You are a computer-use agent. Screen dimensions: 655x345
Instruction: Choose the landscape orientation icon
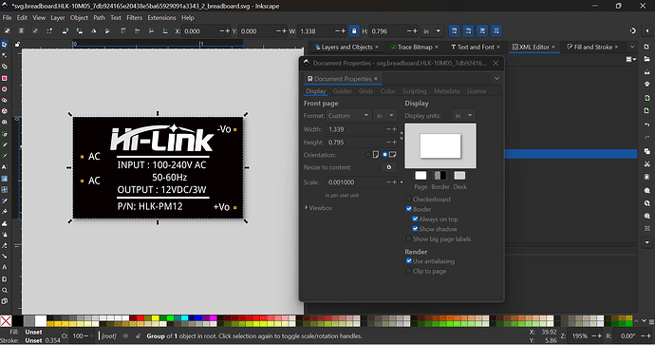coord(392,155)
